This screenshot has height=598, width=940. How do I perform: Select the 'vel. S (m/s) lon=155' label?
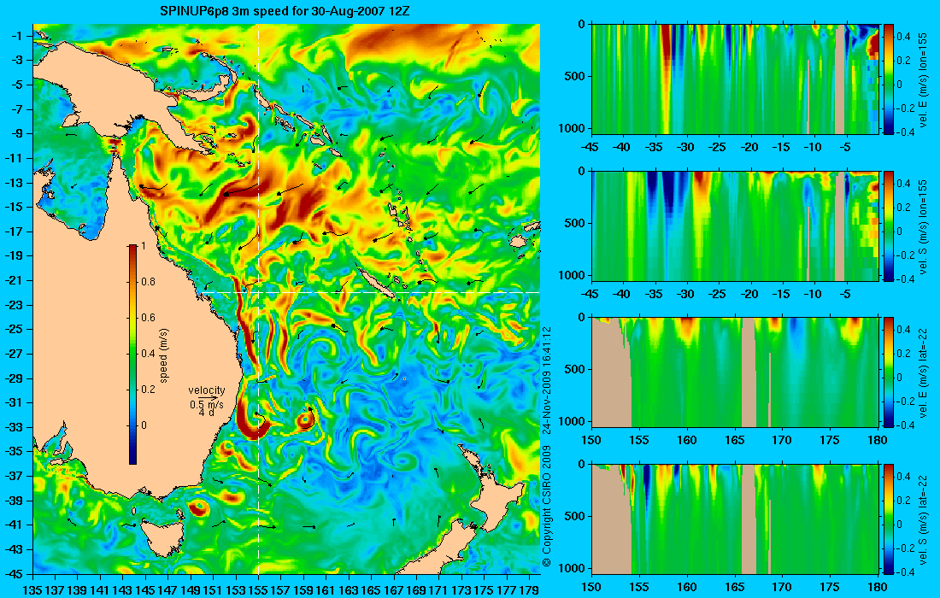(x=925, y=226)
